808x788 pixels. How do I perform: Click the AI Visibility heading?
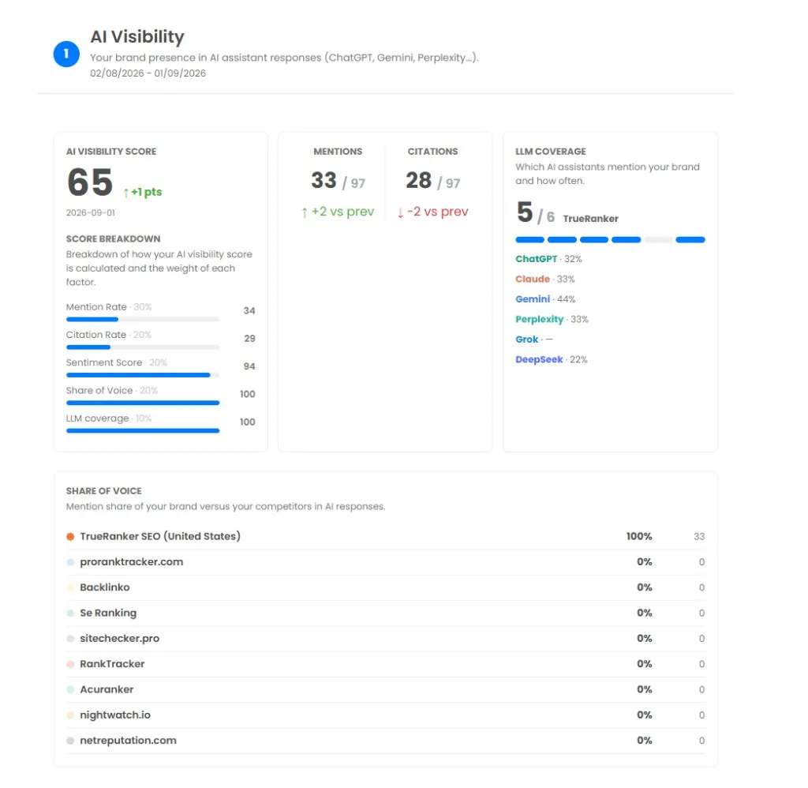(137, 36)
